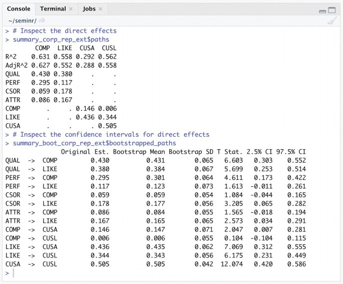Open the Terminal tab
This screenshot has height=284, width=343.
point(53,9)
